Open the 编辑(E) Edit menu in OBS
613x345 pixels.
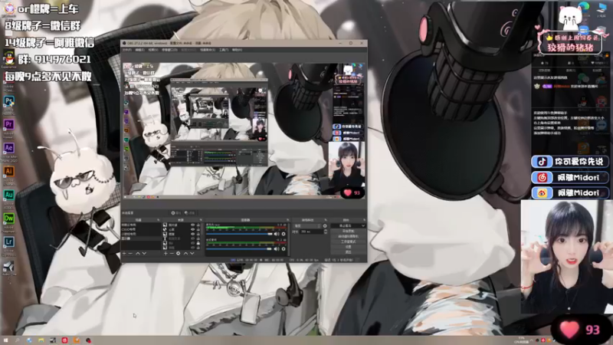click(140, 50)
